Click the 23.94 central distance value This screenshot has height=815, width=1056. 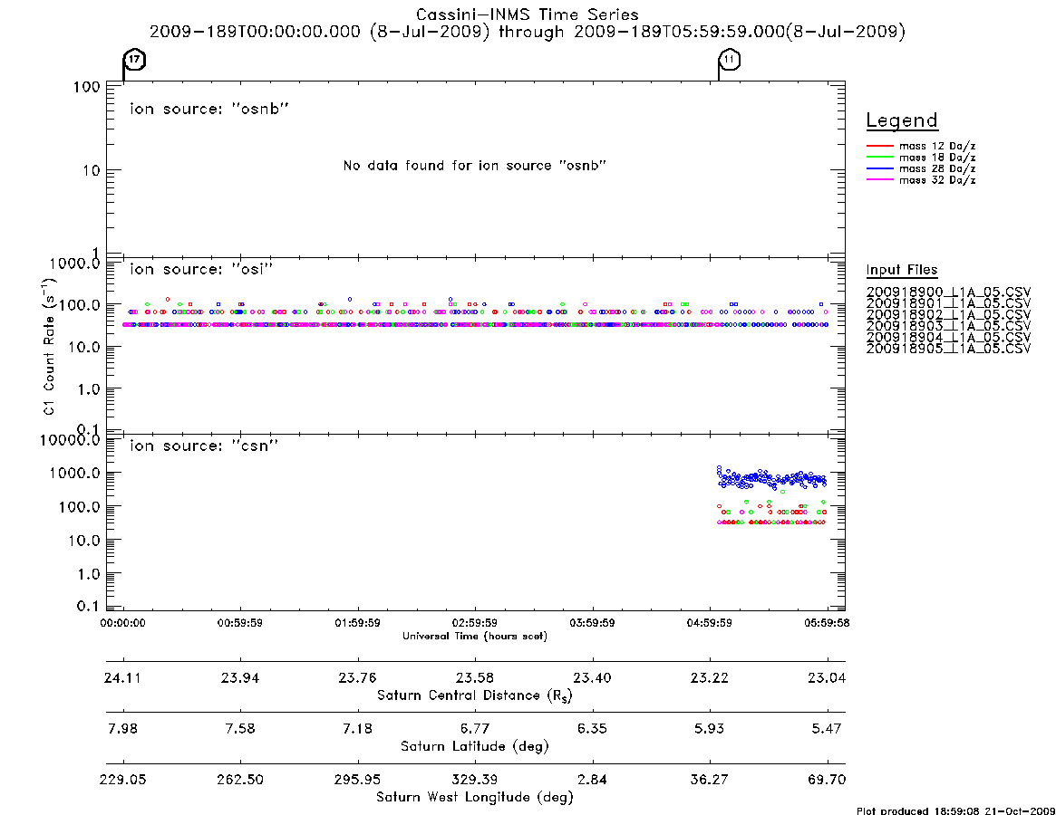(x=240, y=677)
